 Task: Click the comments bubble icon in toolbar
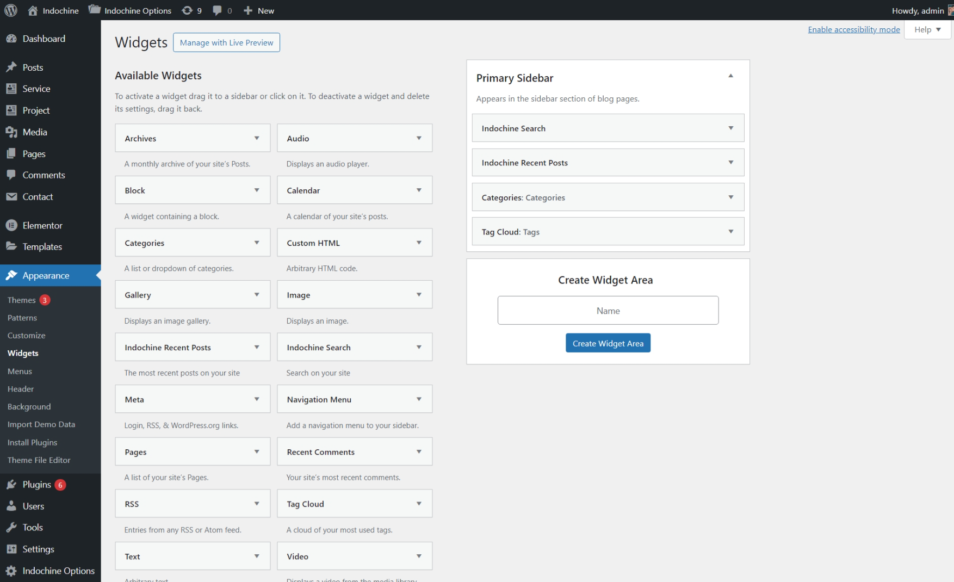click(x=218, y=10)
